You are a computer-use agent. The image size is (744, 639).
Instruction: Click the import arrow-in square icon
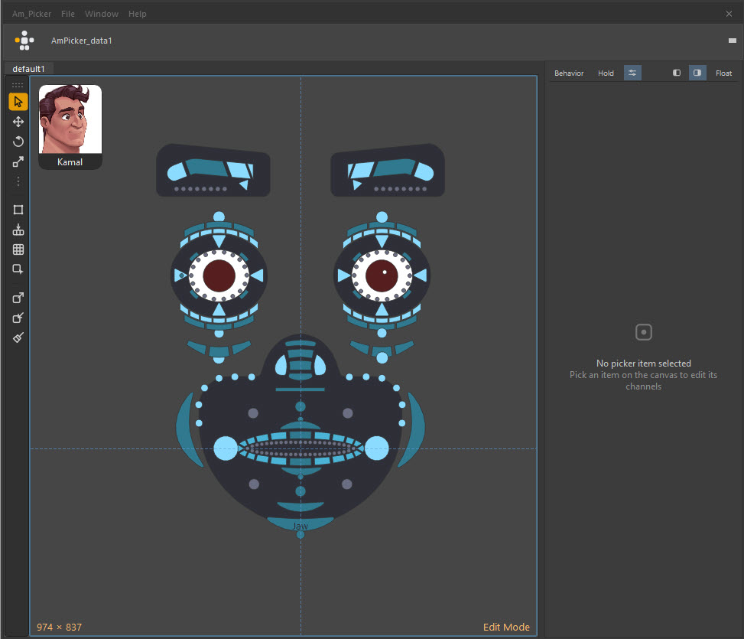(18, 318)
